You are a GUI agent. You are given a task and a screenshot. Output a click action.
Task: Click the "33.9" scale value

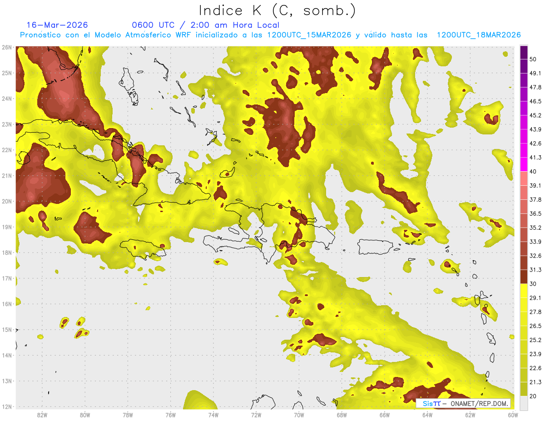coord(535,242)
